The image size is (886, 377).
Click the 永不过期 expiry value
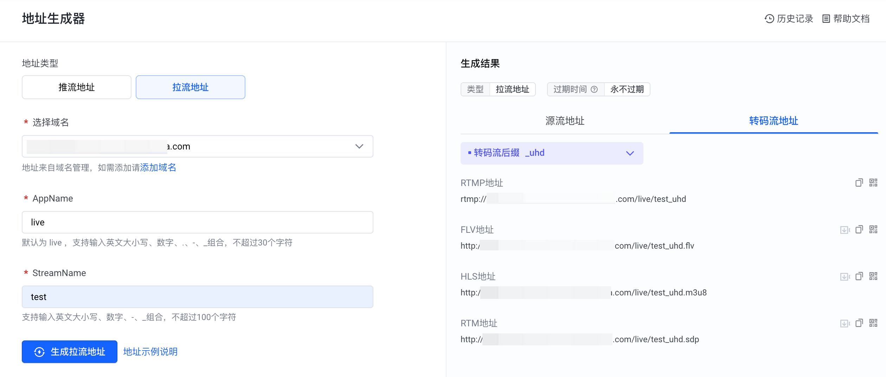pyautogui.click(x=627, y=89)
